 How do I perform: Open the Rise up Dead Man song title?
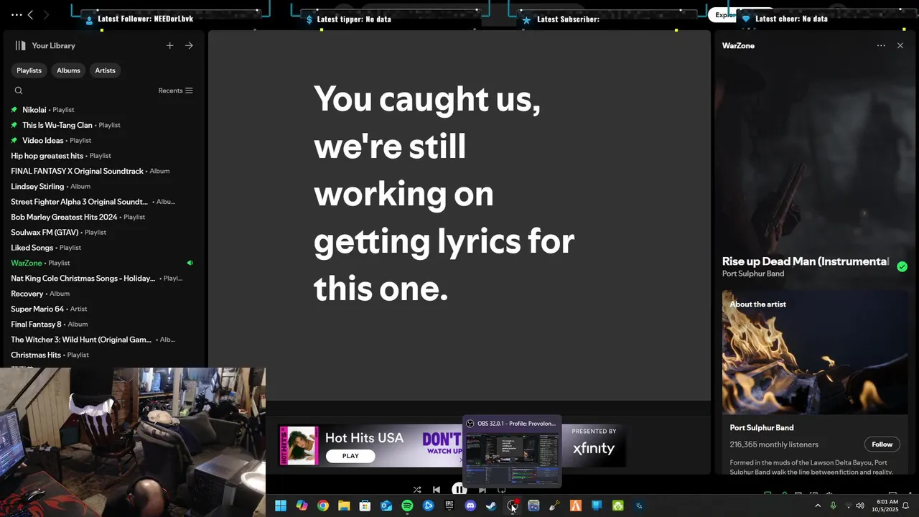click(806, 261)
